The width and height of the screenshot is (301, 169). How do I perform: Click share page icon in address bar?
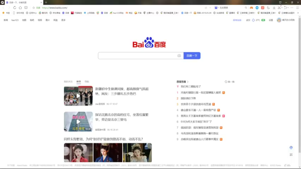pos(206,8)
